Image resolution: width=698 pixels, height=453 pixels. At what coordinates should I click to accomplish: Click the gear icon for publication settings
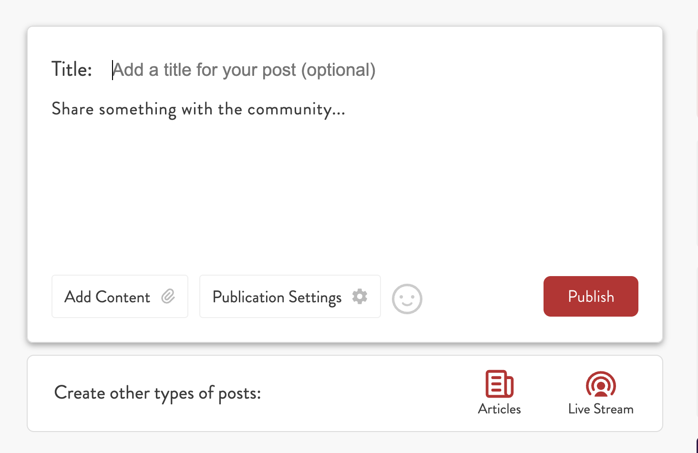360,297
